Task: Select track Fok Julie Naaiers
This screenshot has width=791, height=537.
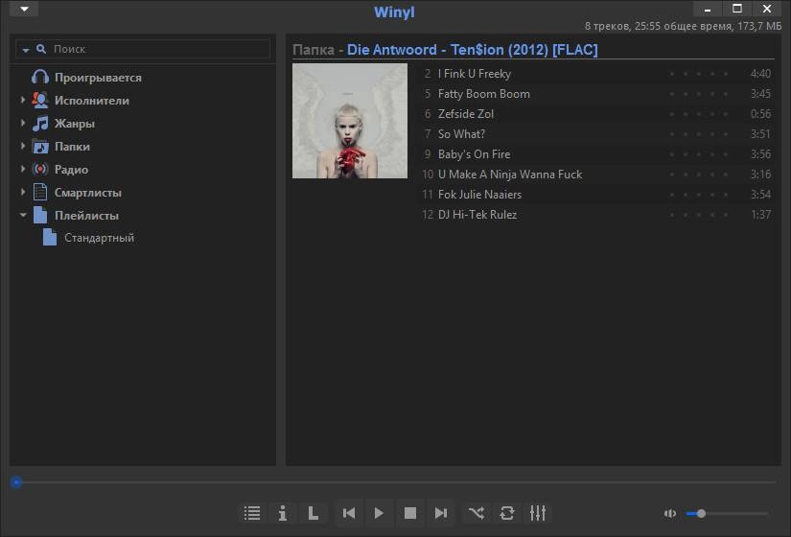Action: coord(597,195)
